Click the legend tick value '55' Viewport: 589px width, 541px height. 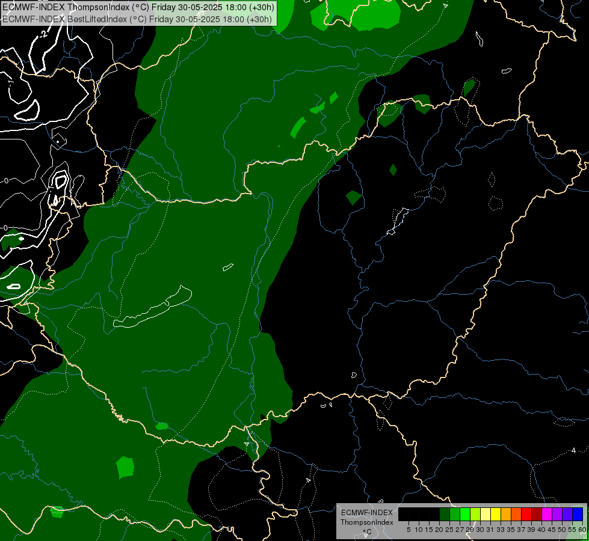572,530
